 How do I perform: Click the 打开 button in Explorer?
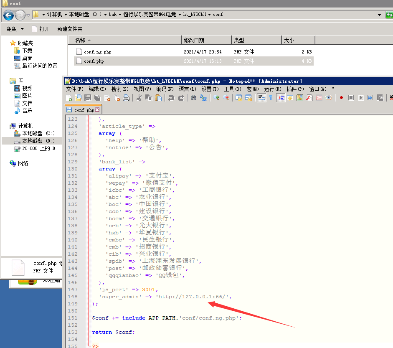tap(41, 29)
